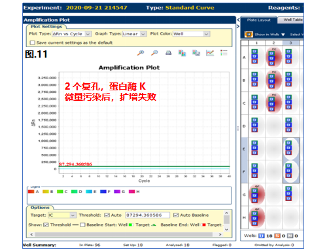This screenshot has height=252, width=327.
Task: Open the Plot Type dropdown
Action: 71,34
